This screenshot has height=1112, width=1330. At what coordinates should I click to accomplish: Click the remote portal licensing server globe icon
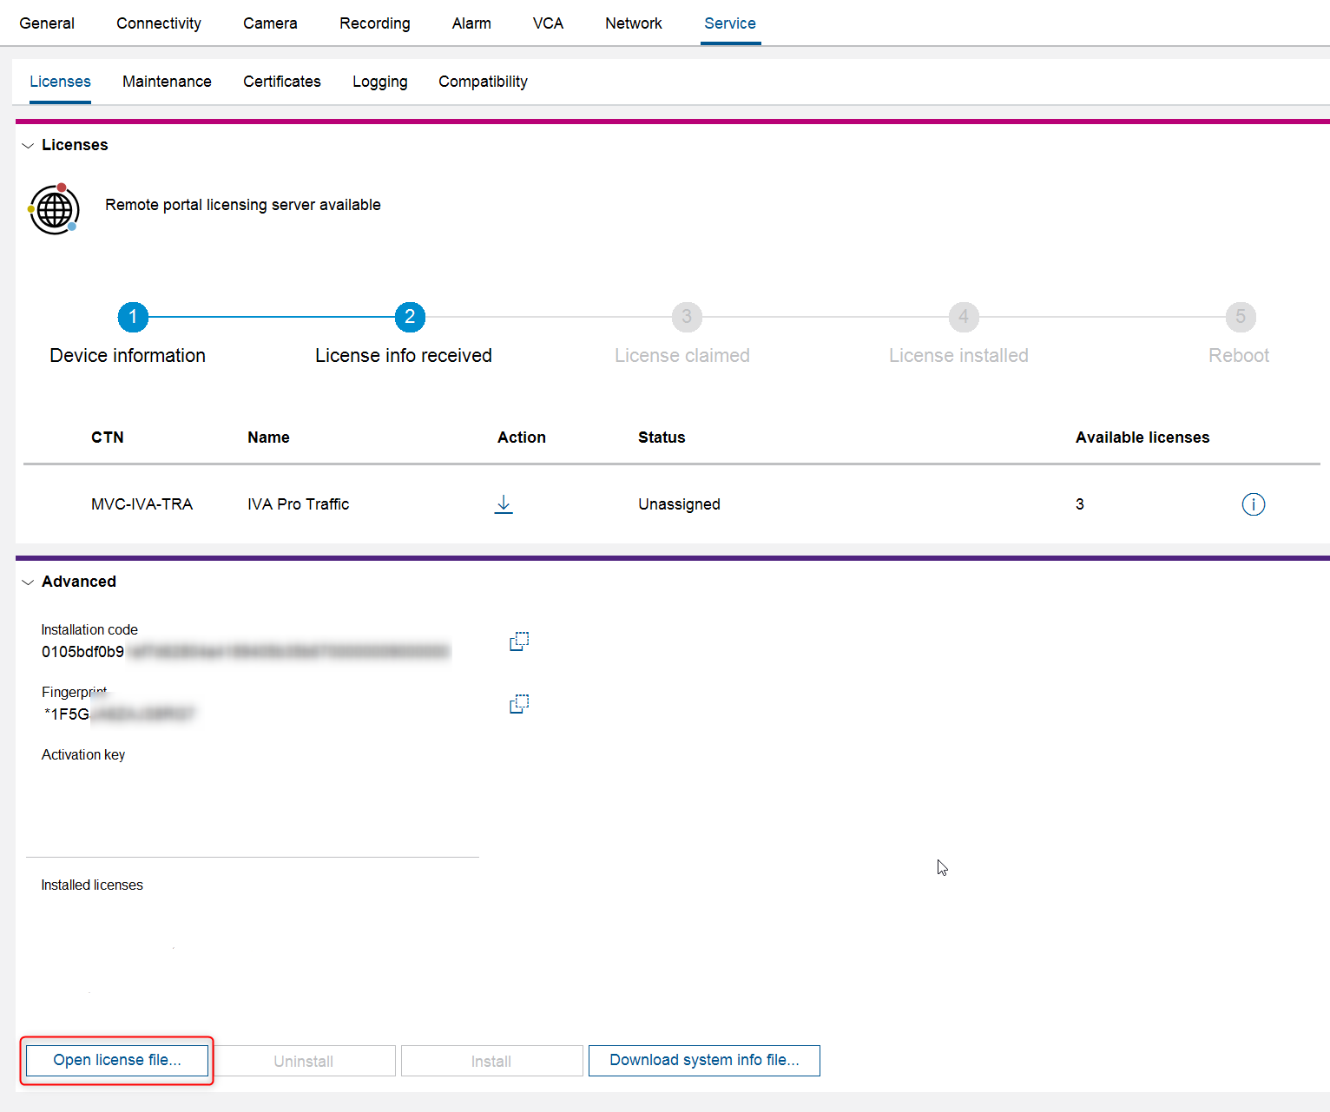pos(54,209)
